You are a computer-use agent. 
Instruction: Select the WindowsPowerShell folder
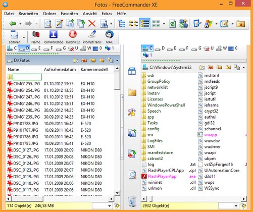pyautogui.click(x=166, y=105)
